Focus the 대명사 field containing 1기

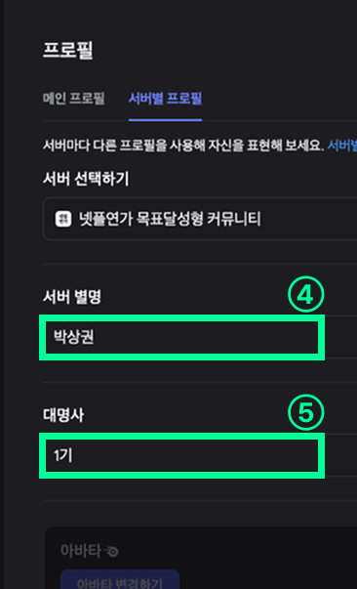pyautogui.click(x=181, y=455)
